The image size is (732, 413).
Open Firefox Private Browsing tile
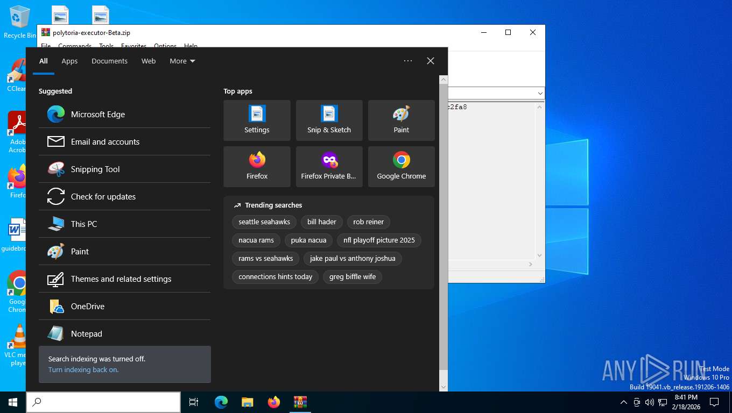coord(329,167)
